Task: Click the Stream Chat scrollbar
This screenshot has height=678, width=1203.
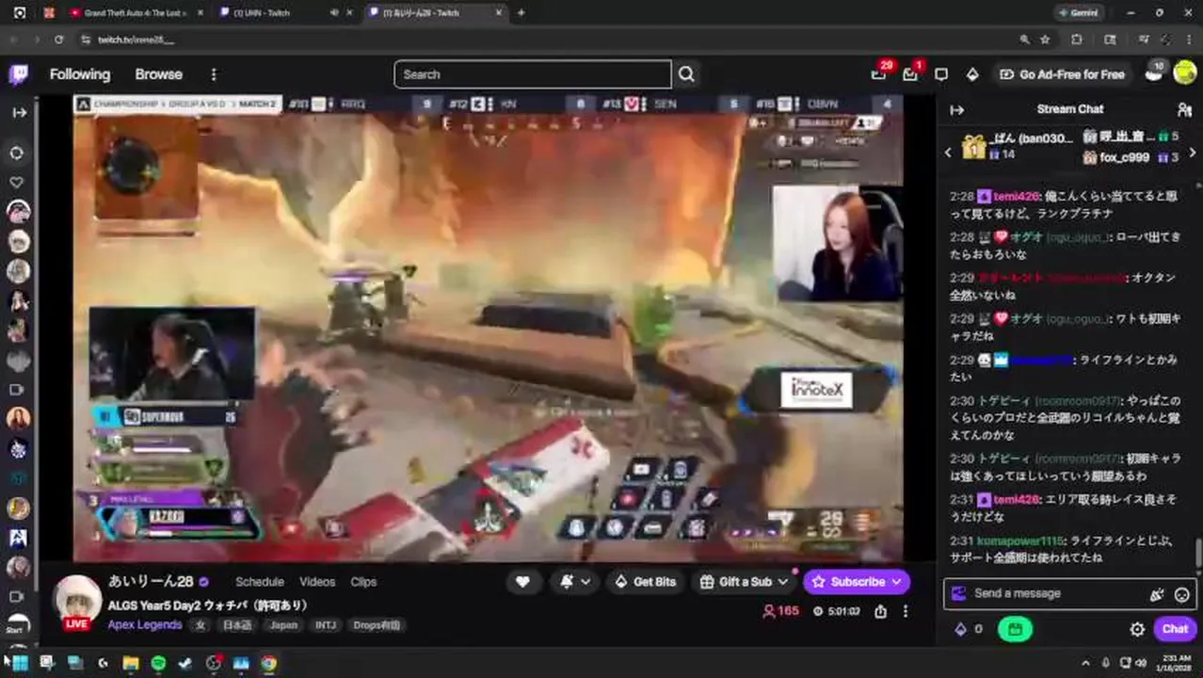Action: click(1198, 551)
